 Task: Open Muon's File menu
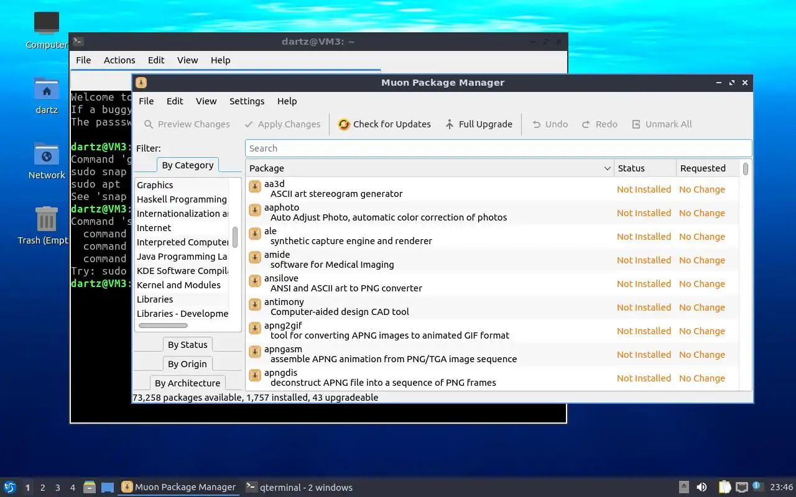click(146, 101)
